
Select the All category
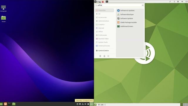(105, 14)
